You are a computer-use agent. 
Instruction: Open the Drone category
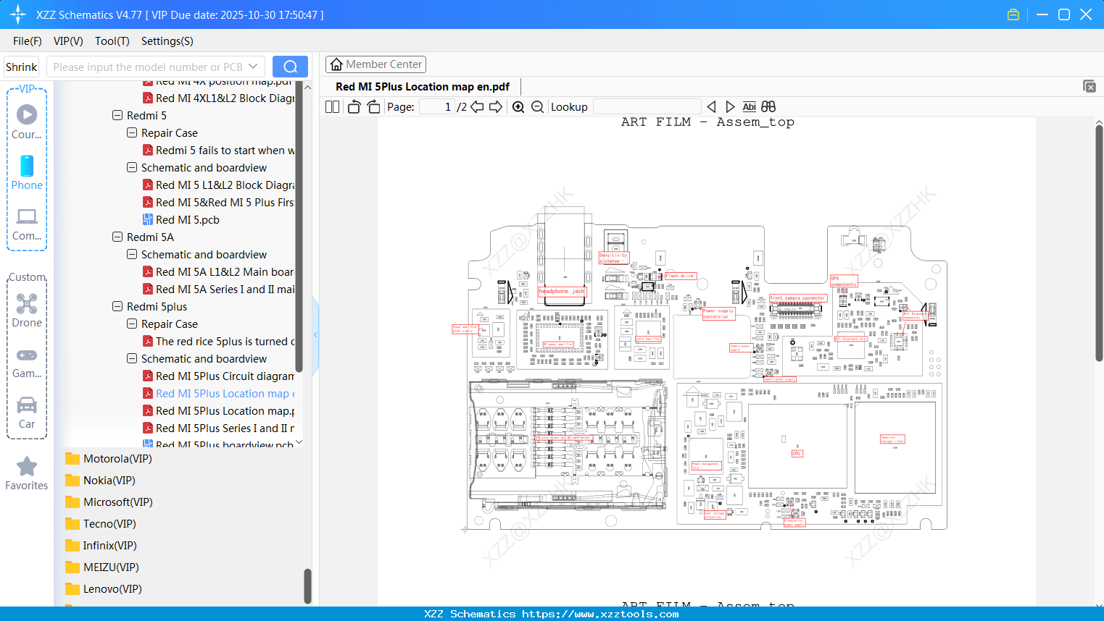[x=27, y=310]
